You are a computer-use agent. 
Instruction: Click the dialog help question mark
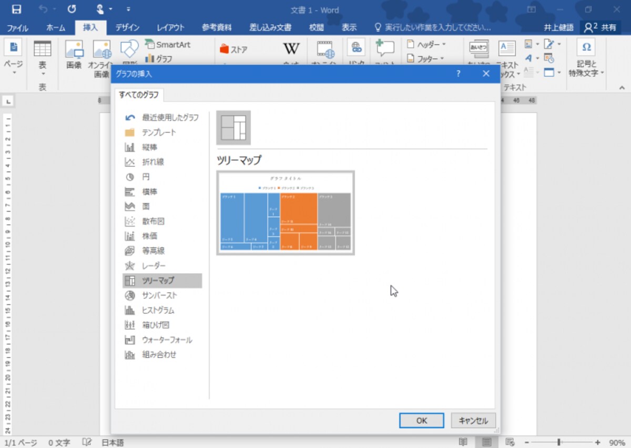458,74
